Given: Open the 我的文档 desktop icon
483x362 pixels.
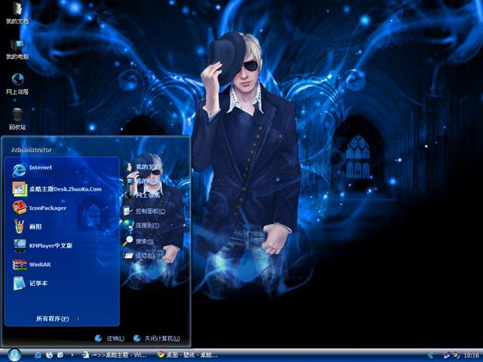Looking at the screenshot, I should point(17,13).
